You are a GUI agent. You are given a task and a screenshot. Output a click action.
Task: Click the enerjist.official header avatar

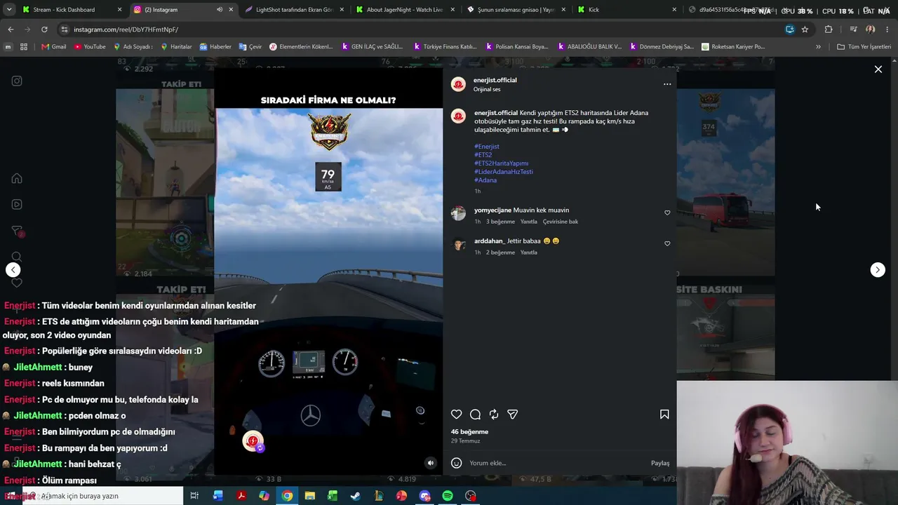[x=458, y=84]
